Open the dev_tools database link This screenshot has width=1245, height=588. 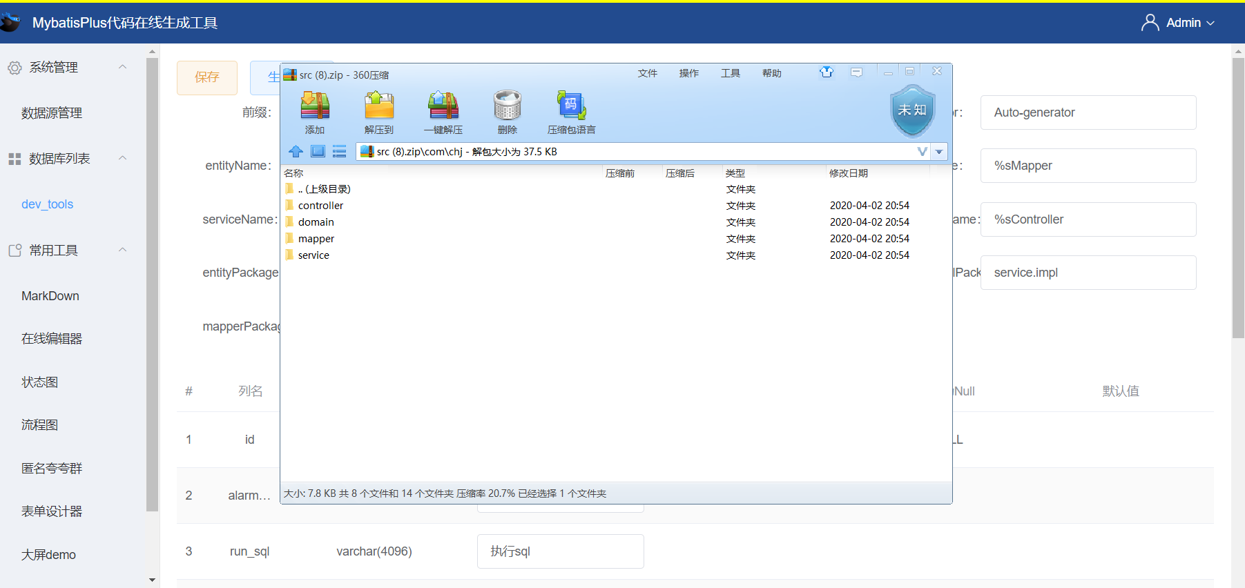pyautogui.click(x=47, y=204)
